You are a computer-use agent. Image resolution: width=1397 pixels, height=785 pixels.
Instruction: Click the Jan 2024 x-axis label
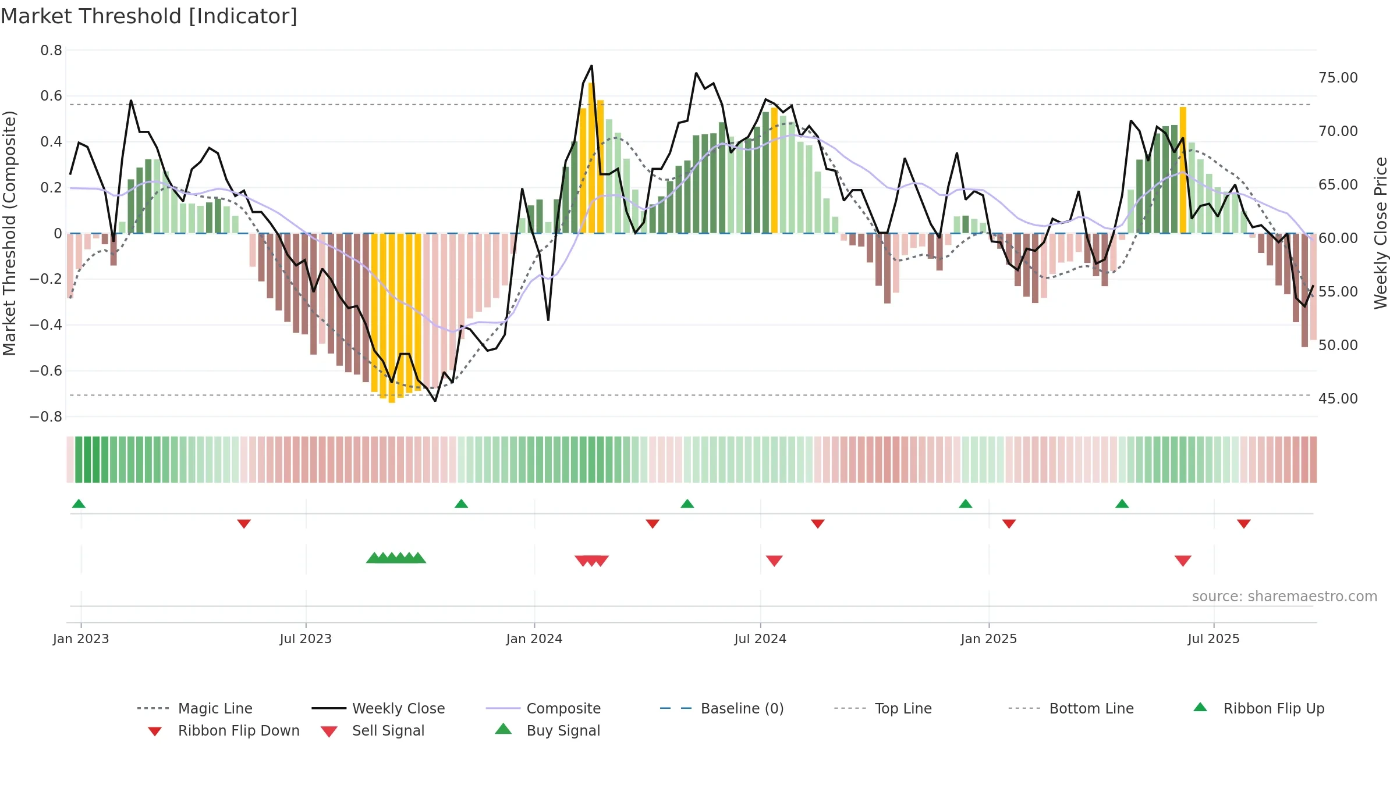click(x=534, y=639)
